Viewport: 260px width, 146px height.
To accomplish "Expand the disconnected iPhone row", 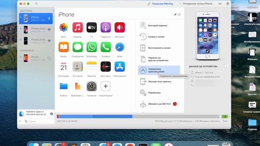I will (21, 57).
